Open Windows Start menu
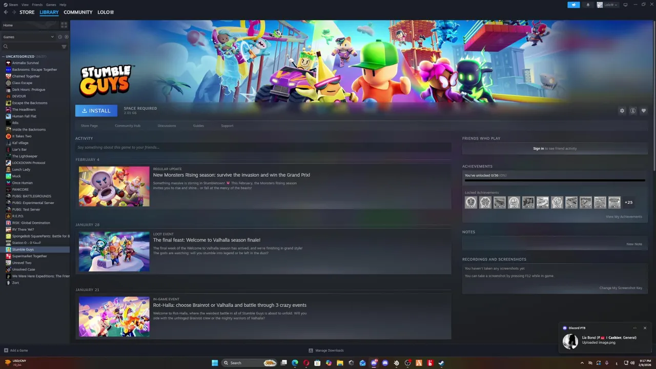Screen dimensions: 656x369 click(x=215, y=363)
